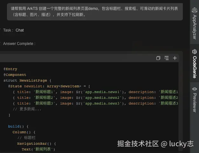This screenshot has height=153, width=199.
Task: Click the code line containing '新闻标题3'
Action: [x=95, y=103]
